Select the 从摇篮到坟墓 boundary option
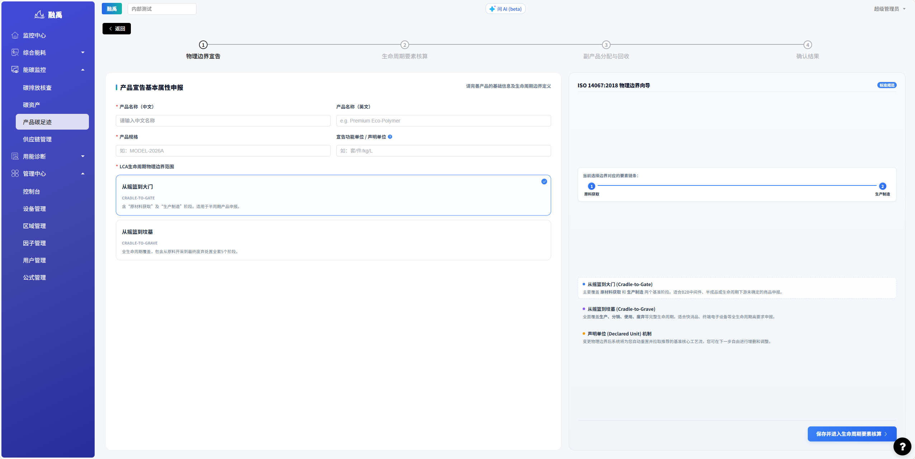The image size is (915, 459). (333, 240)
